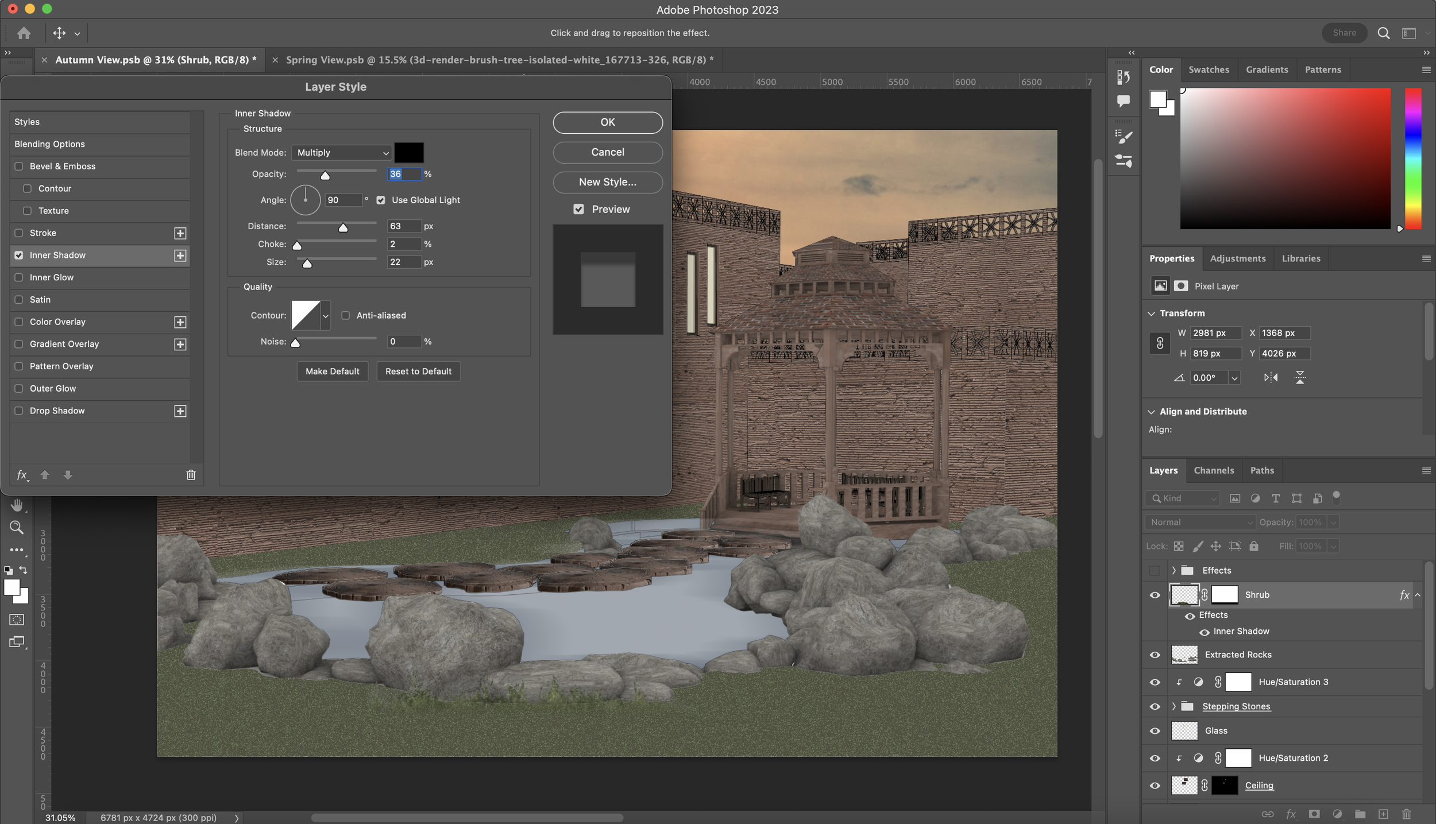
Task: Click the plus icon beside Drop Shadow
Action: [180, 411]
